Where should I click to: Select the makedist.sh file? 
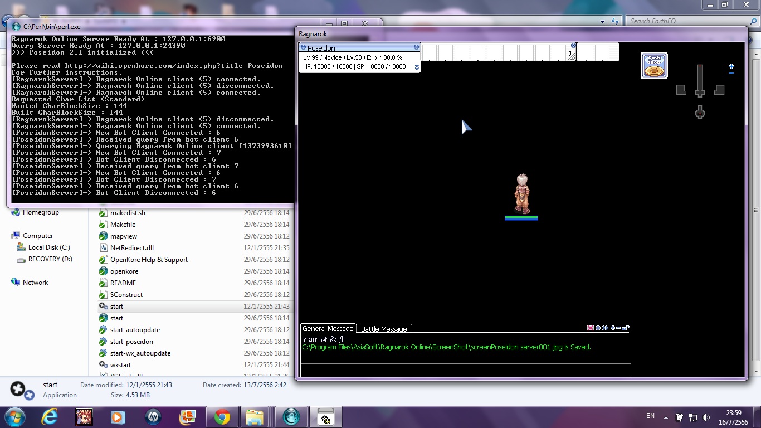[128, 213]
